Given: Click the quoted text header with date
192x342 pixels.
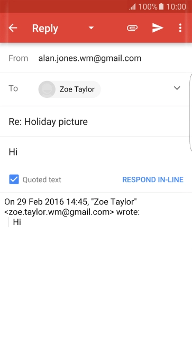Looking at the screenshot, I should click(72, 207).
